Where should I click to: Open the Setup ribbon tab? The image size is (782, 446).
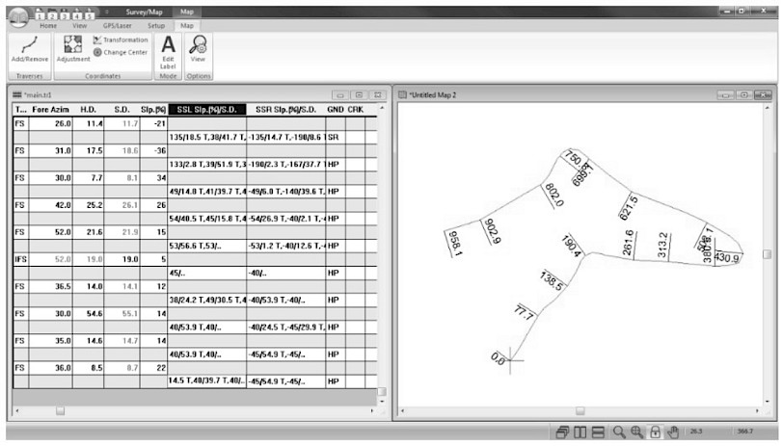[156, 25]
